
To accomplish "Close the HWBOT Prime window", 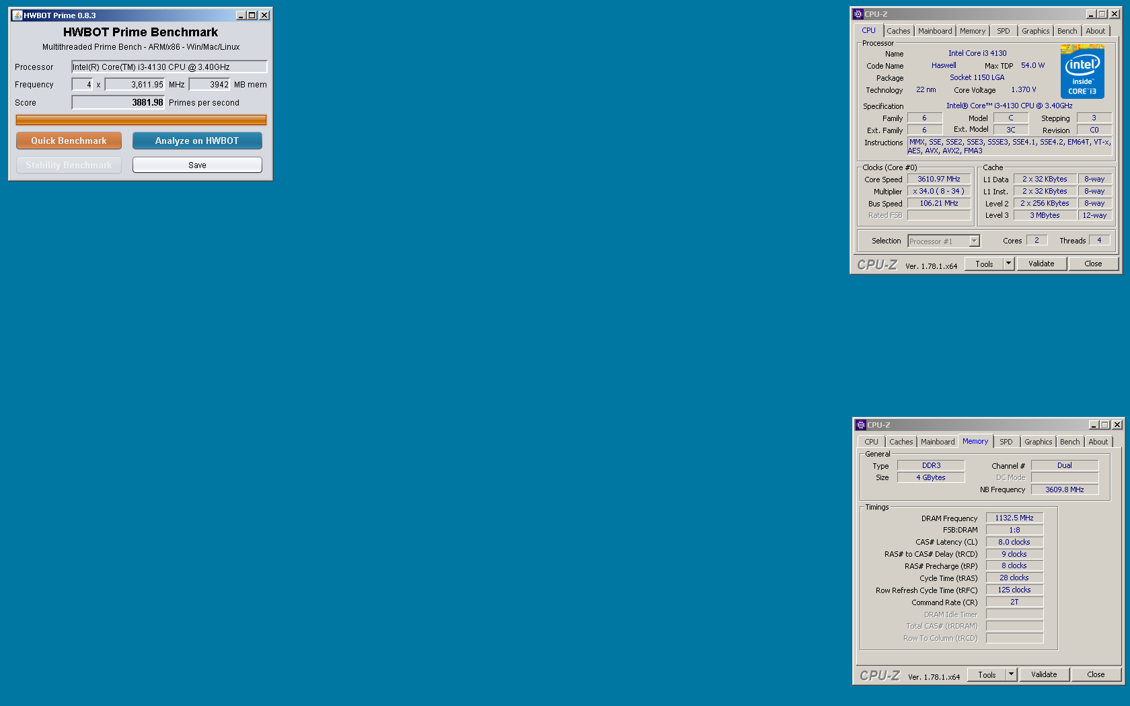I will coord(264,15).
